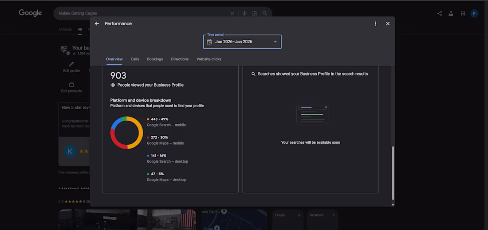Click the scrollbar down arrow in dialog
Viewport: 488px width, 230px height.
393,204
